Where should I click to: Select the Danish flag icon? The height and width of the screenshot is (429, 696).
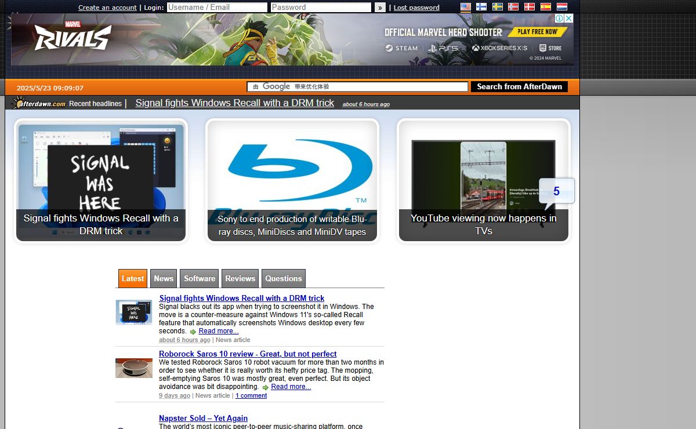coord(530,7)
